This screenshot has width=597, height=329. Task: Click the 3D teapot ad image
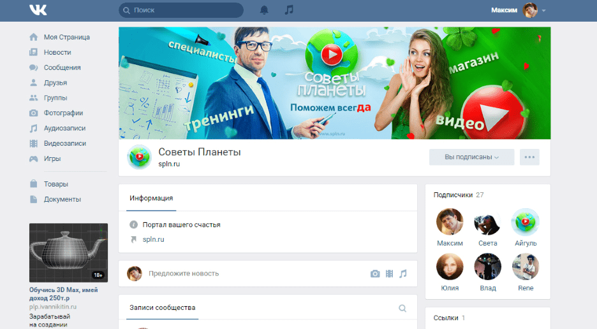[68, 253]
